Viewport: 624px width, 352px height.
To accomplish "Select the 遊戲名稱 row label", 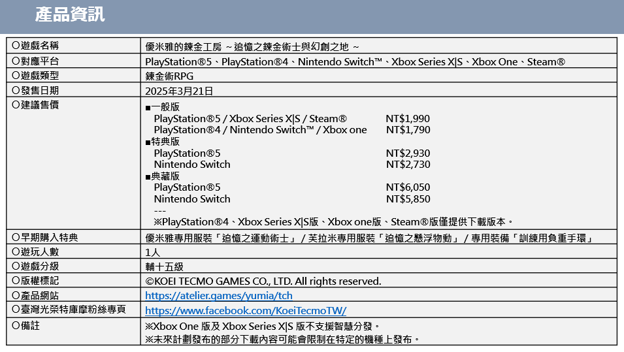I will click(40, 46).
